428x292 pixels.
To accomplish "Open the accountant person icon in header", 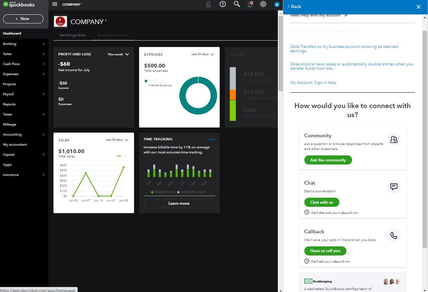I will 208,4.
